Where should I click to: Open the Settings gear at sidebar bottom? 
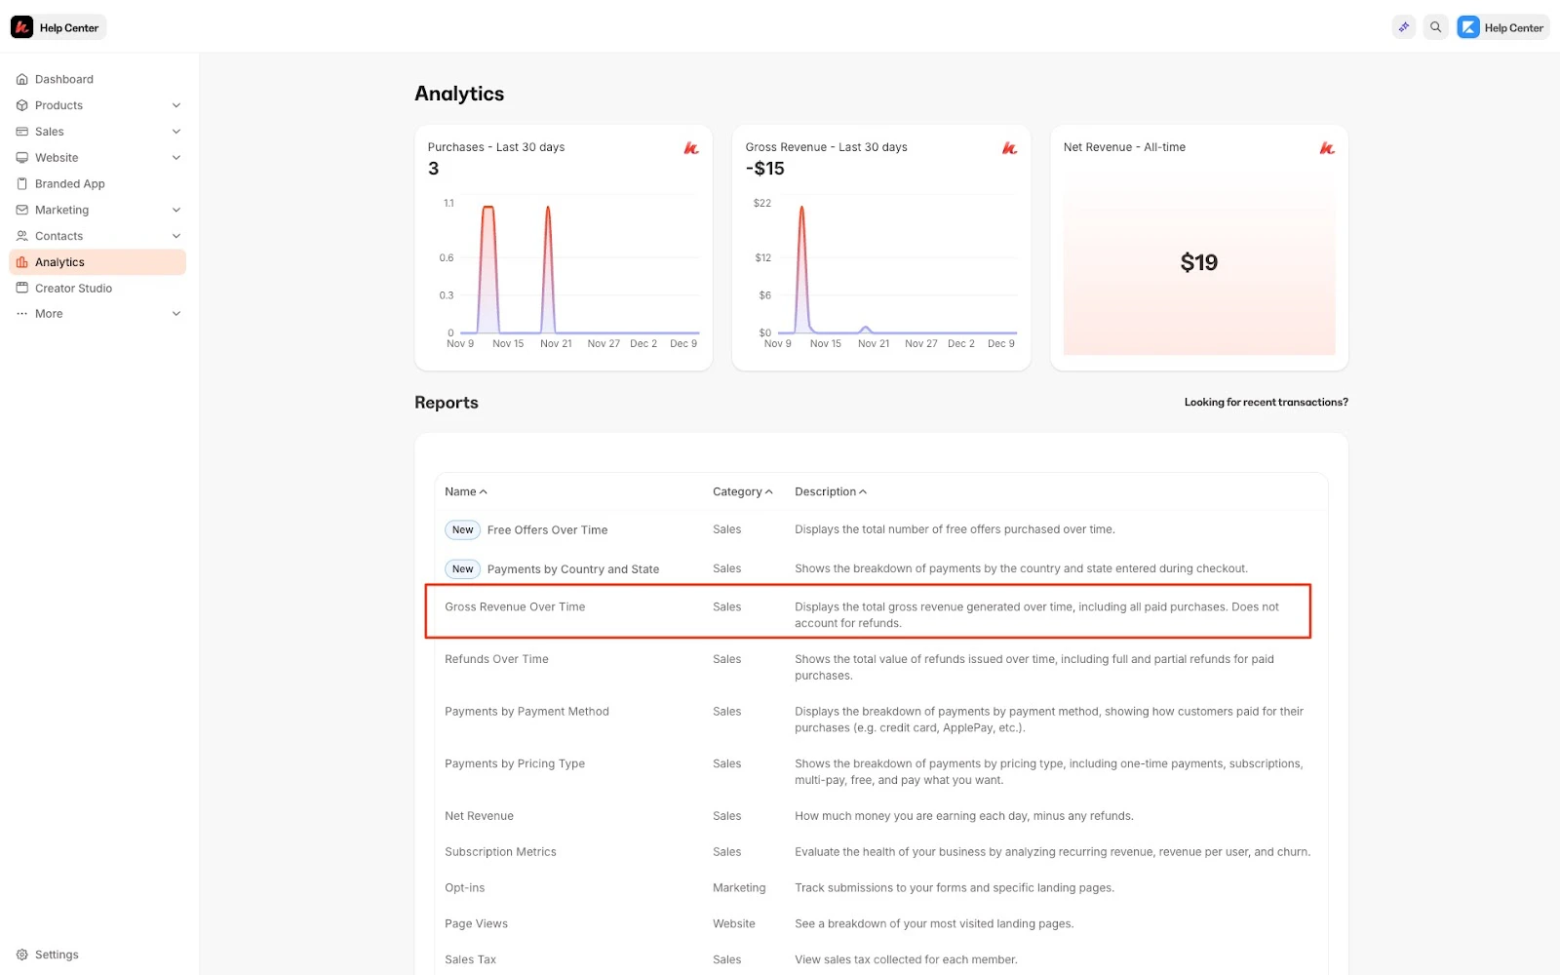coord(21,954)
